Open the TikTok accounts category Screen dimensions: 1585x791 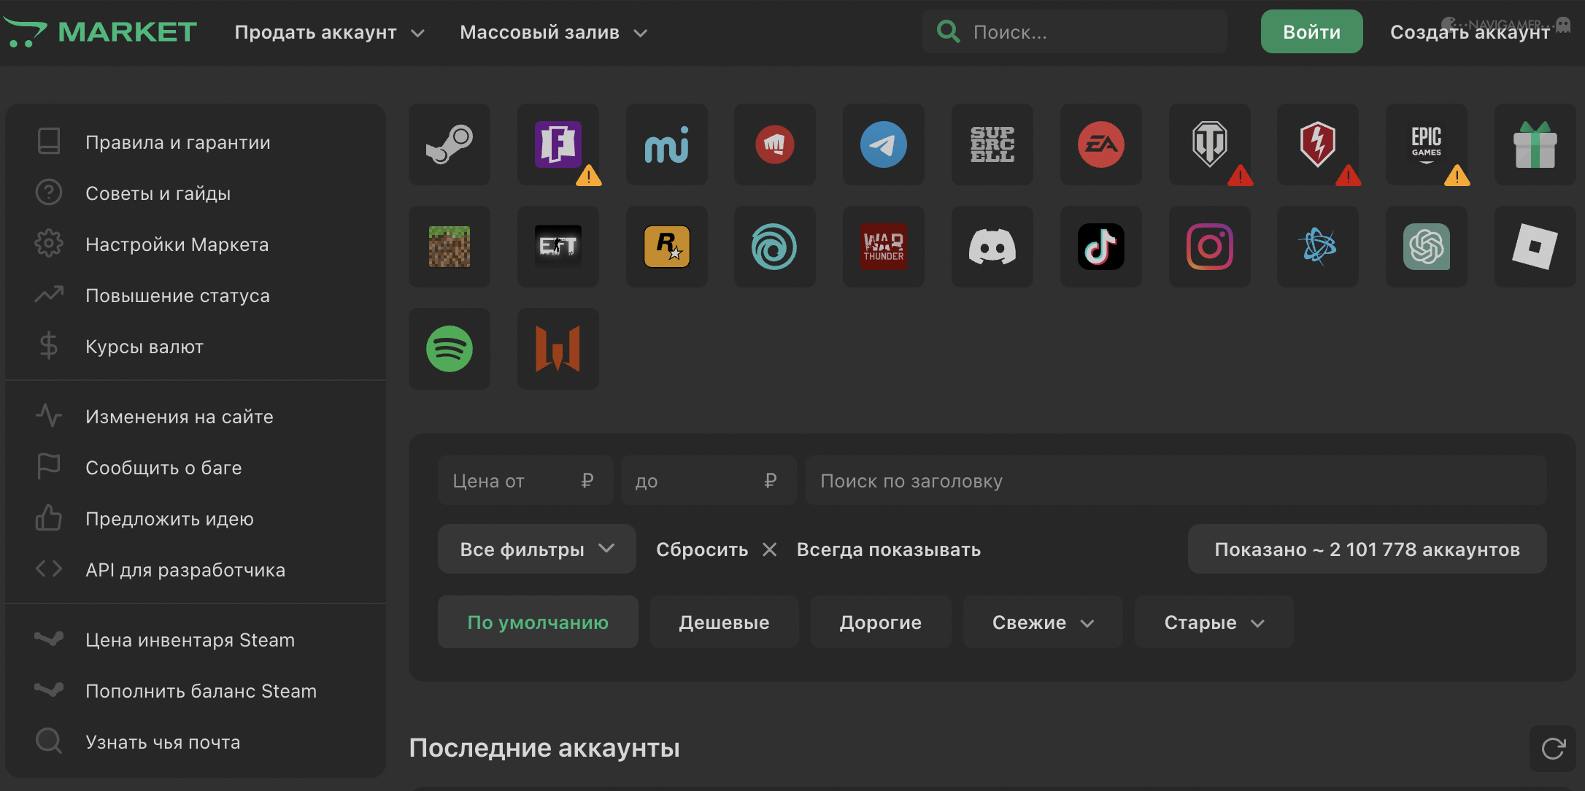coord(1101,247)
